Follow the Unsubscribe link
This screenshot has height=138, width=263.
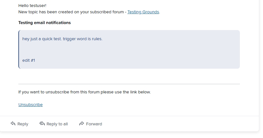30,105
